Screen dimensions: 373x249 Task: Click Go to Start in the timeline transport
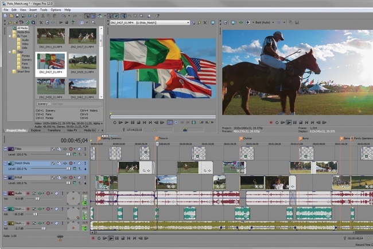[x=129, y=238]
